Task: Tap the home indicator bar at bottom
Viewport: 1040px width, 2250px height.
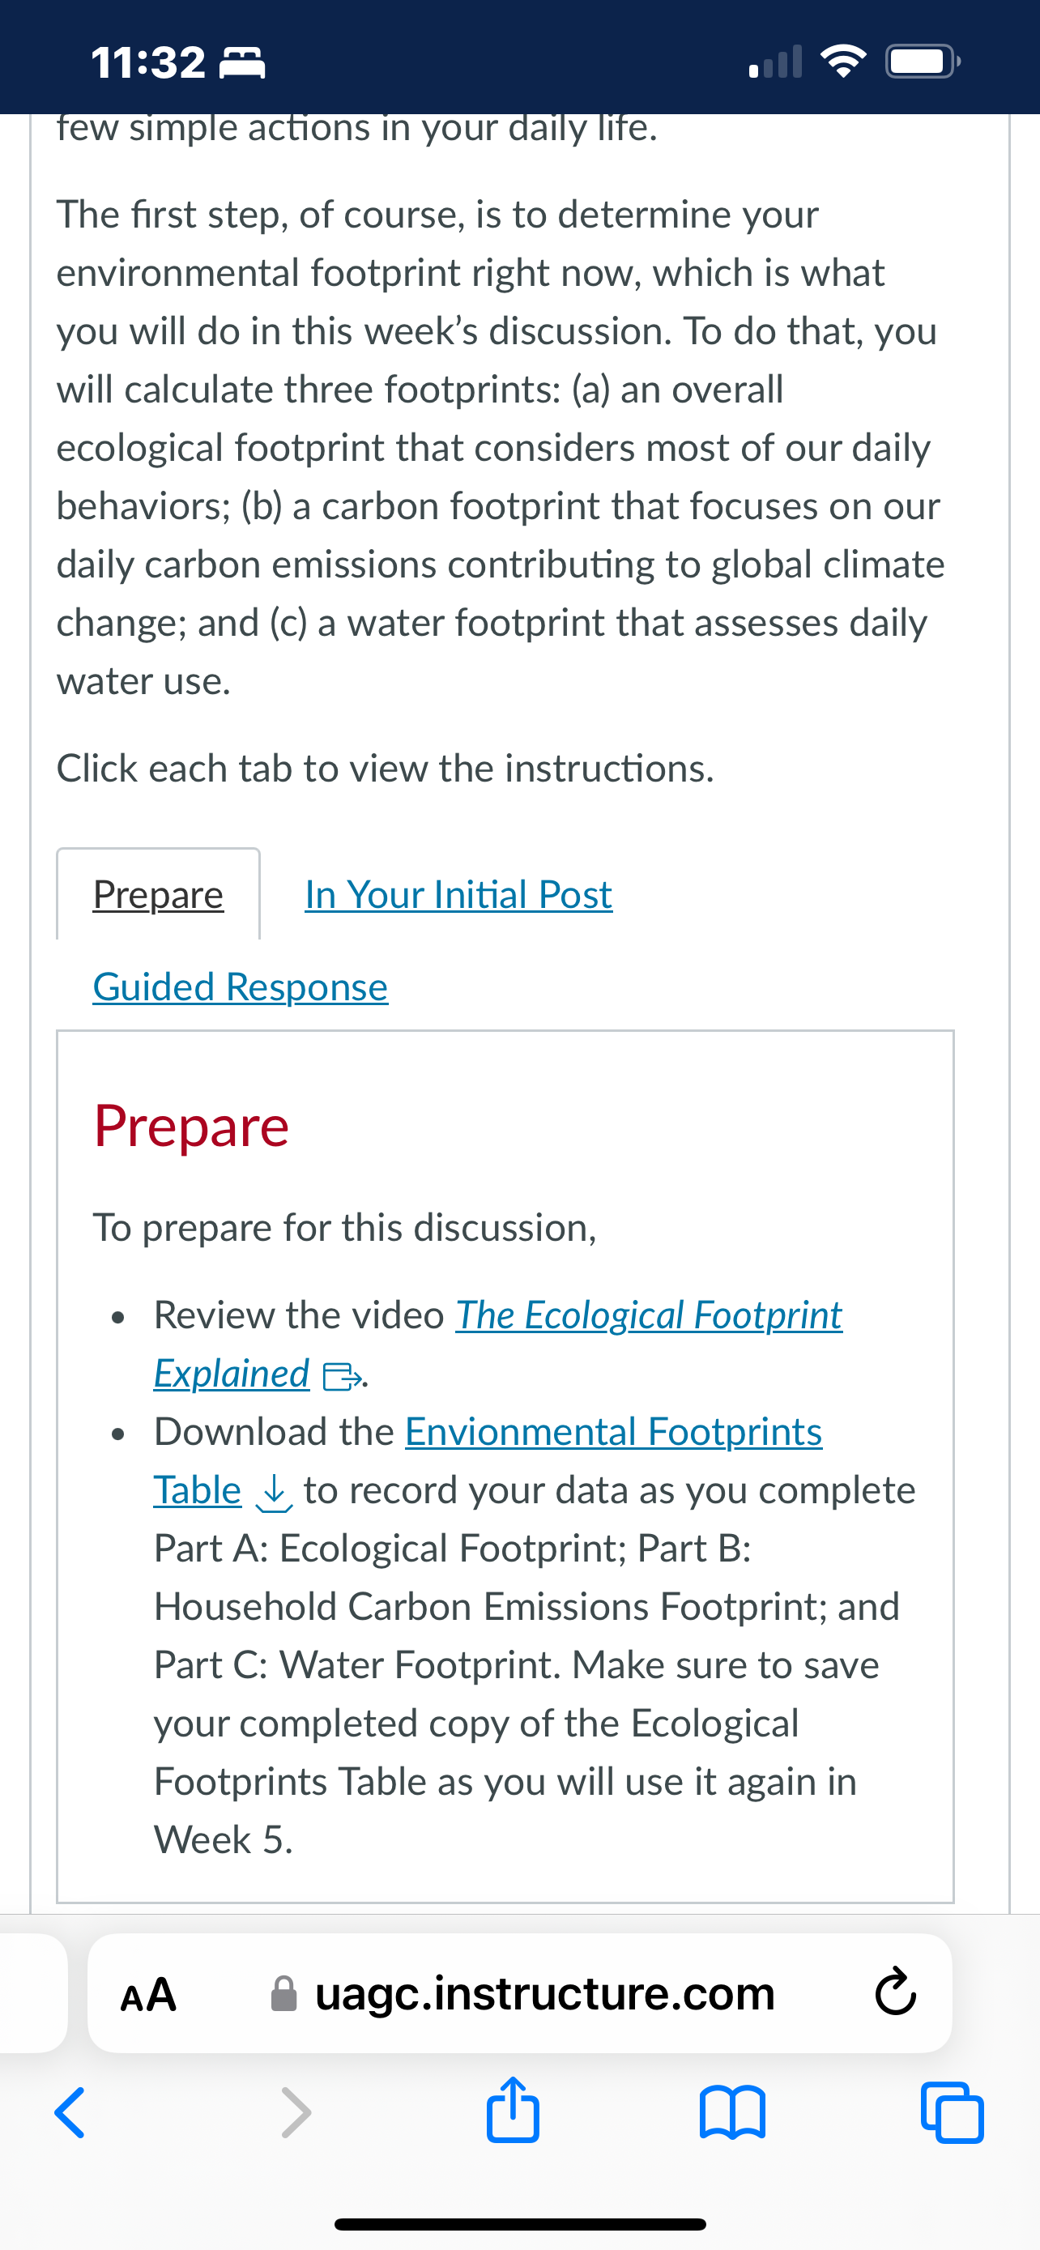Action: click(x=519, y=2224)
